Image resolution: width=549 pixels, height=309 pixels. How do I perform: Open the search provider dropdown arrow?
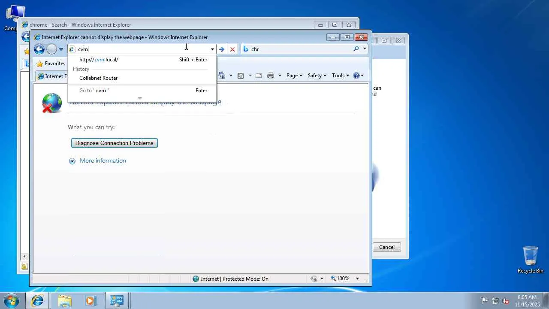click(x=365, y=49)
